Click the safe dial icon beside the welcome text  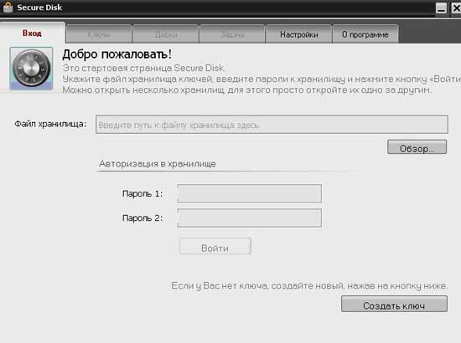[x=31, y=69]
